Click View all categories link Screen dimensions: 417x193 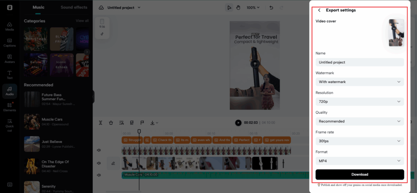(82, 21)
